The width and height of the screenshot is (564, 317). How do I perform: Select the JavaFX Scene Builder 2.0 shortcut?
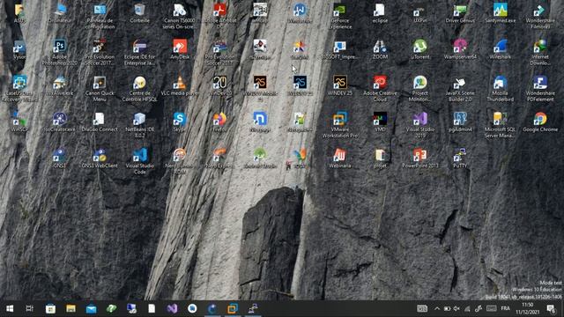pyautogui.click(x=460, y=89)
